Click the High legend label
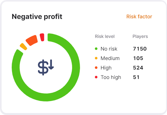167x115 pixels. (x=106, y=68)
